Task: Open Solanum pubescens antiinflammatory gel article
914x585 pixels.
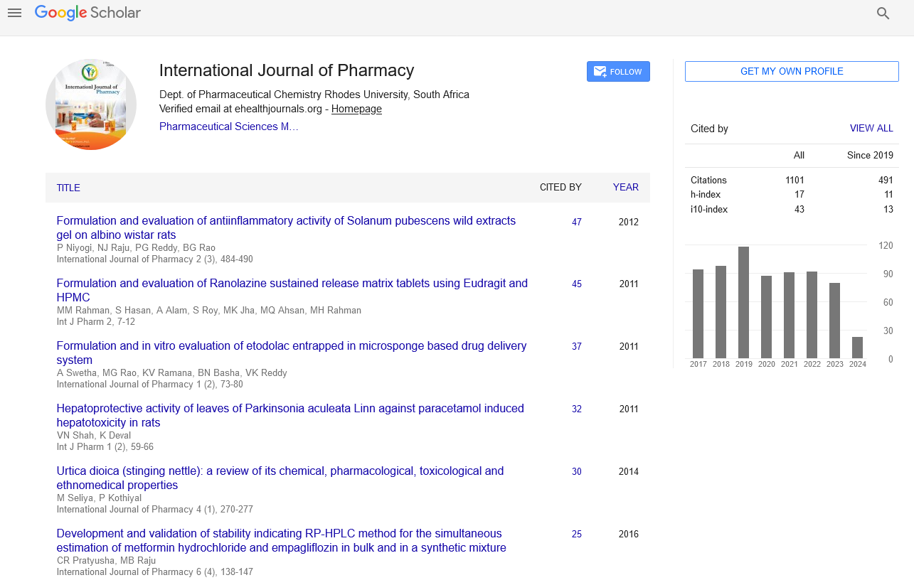Action: (286, 227)
